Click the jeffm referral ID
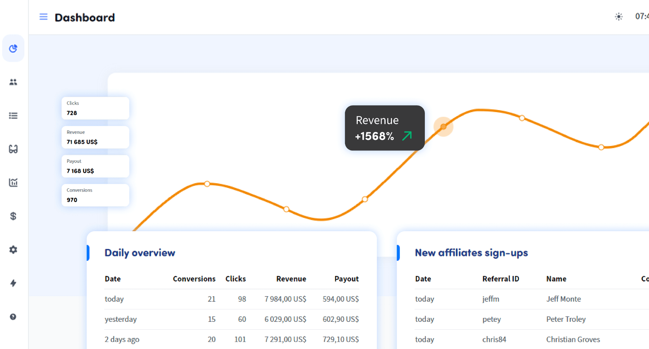The width and height of the screenshot is (649, 349). (491, 299)
